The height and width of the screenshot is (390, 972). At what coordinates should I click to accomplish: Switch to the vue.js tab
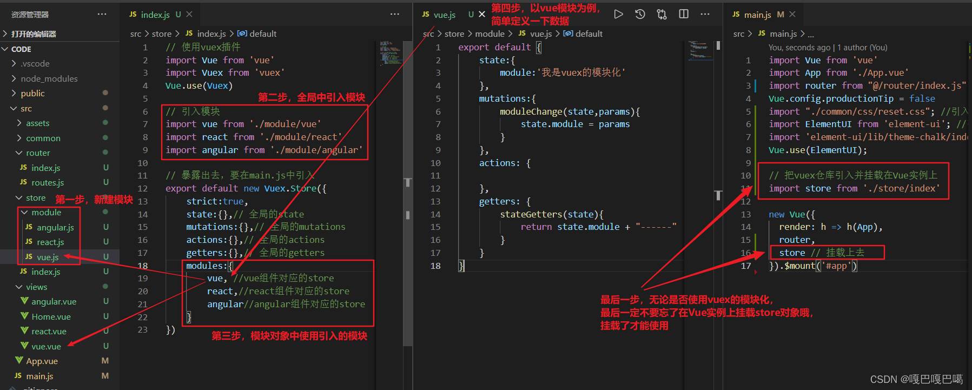tap(445, 15)
